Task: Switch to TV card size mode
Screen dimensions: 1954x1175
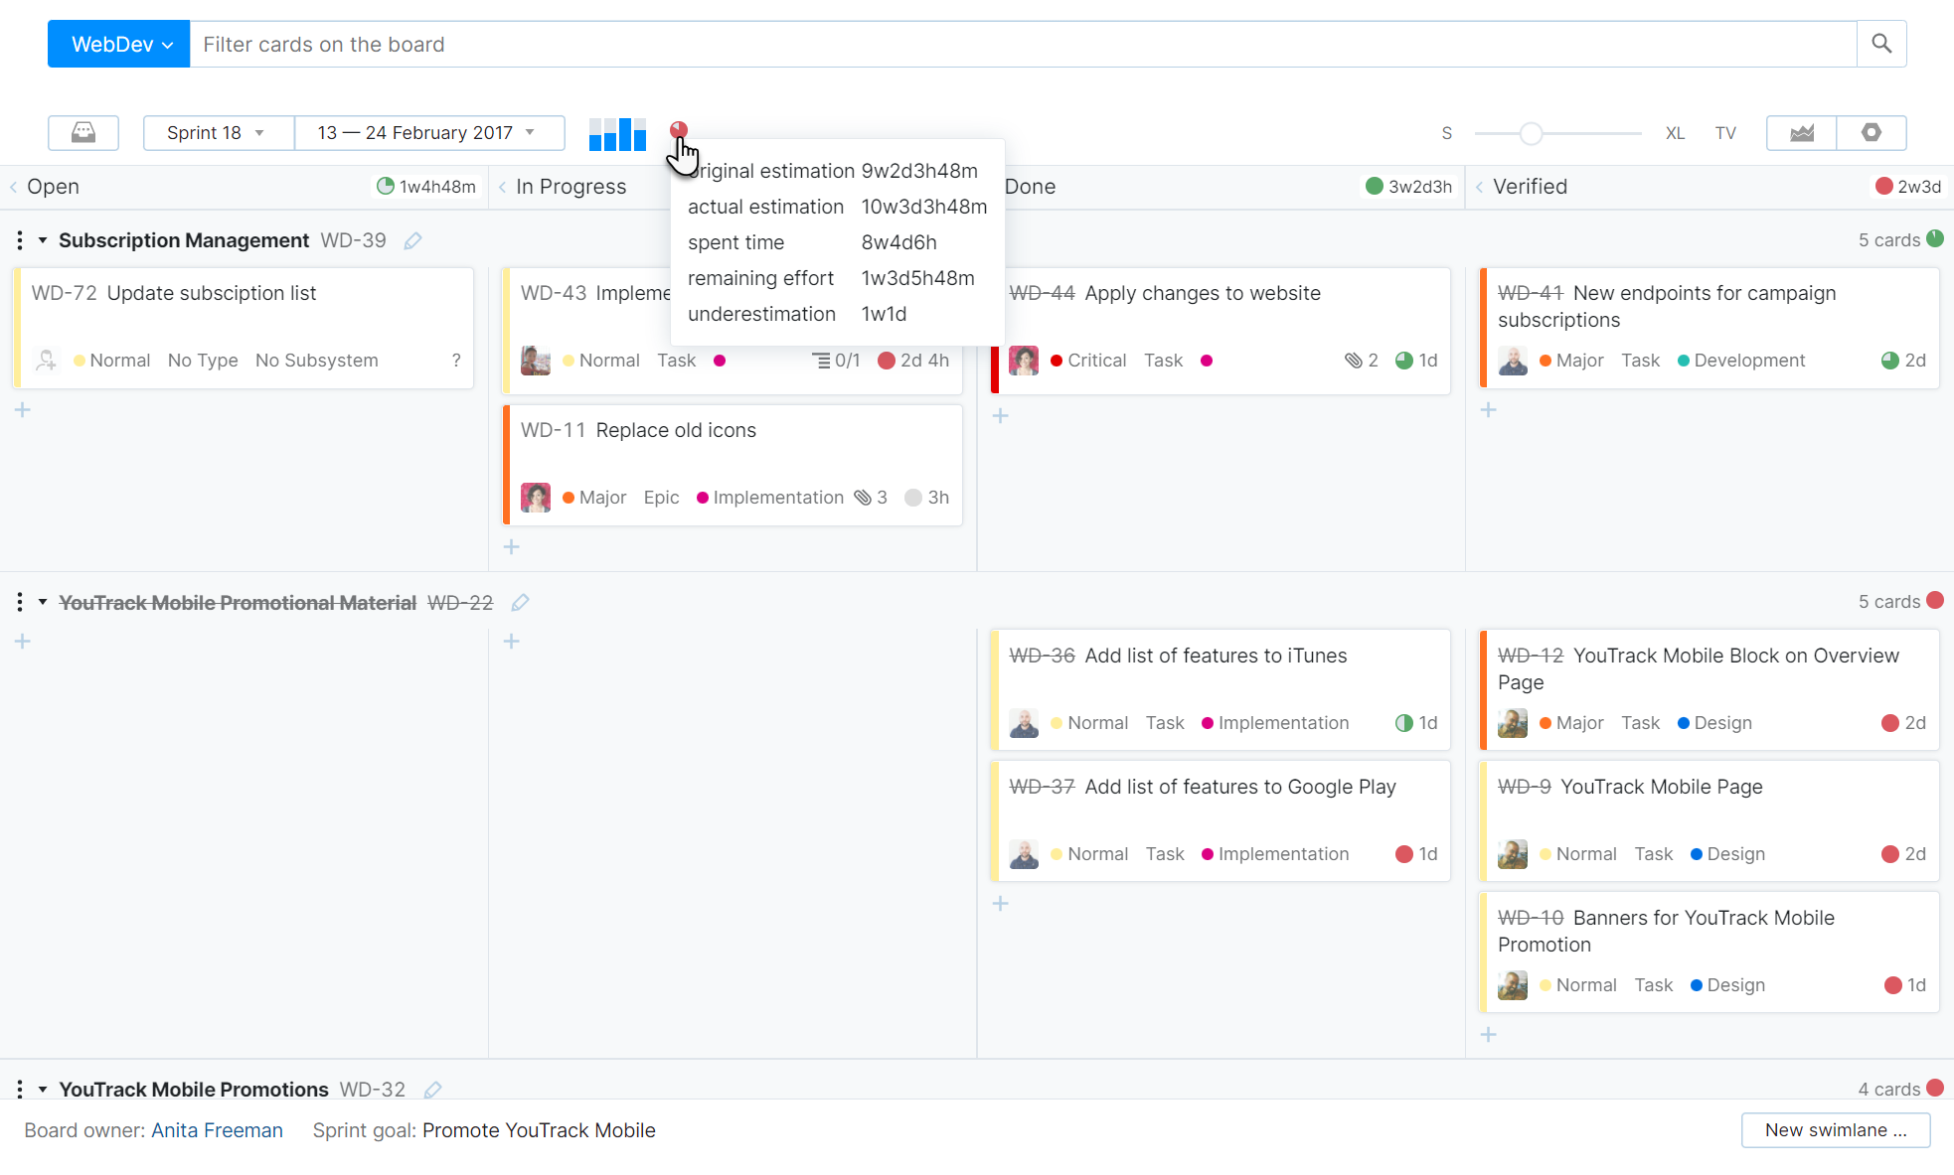Action: [x=1725, y=132]
